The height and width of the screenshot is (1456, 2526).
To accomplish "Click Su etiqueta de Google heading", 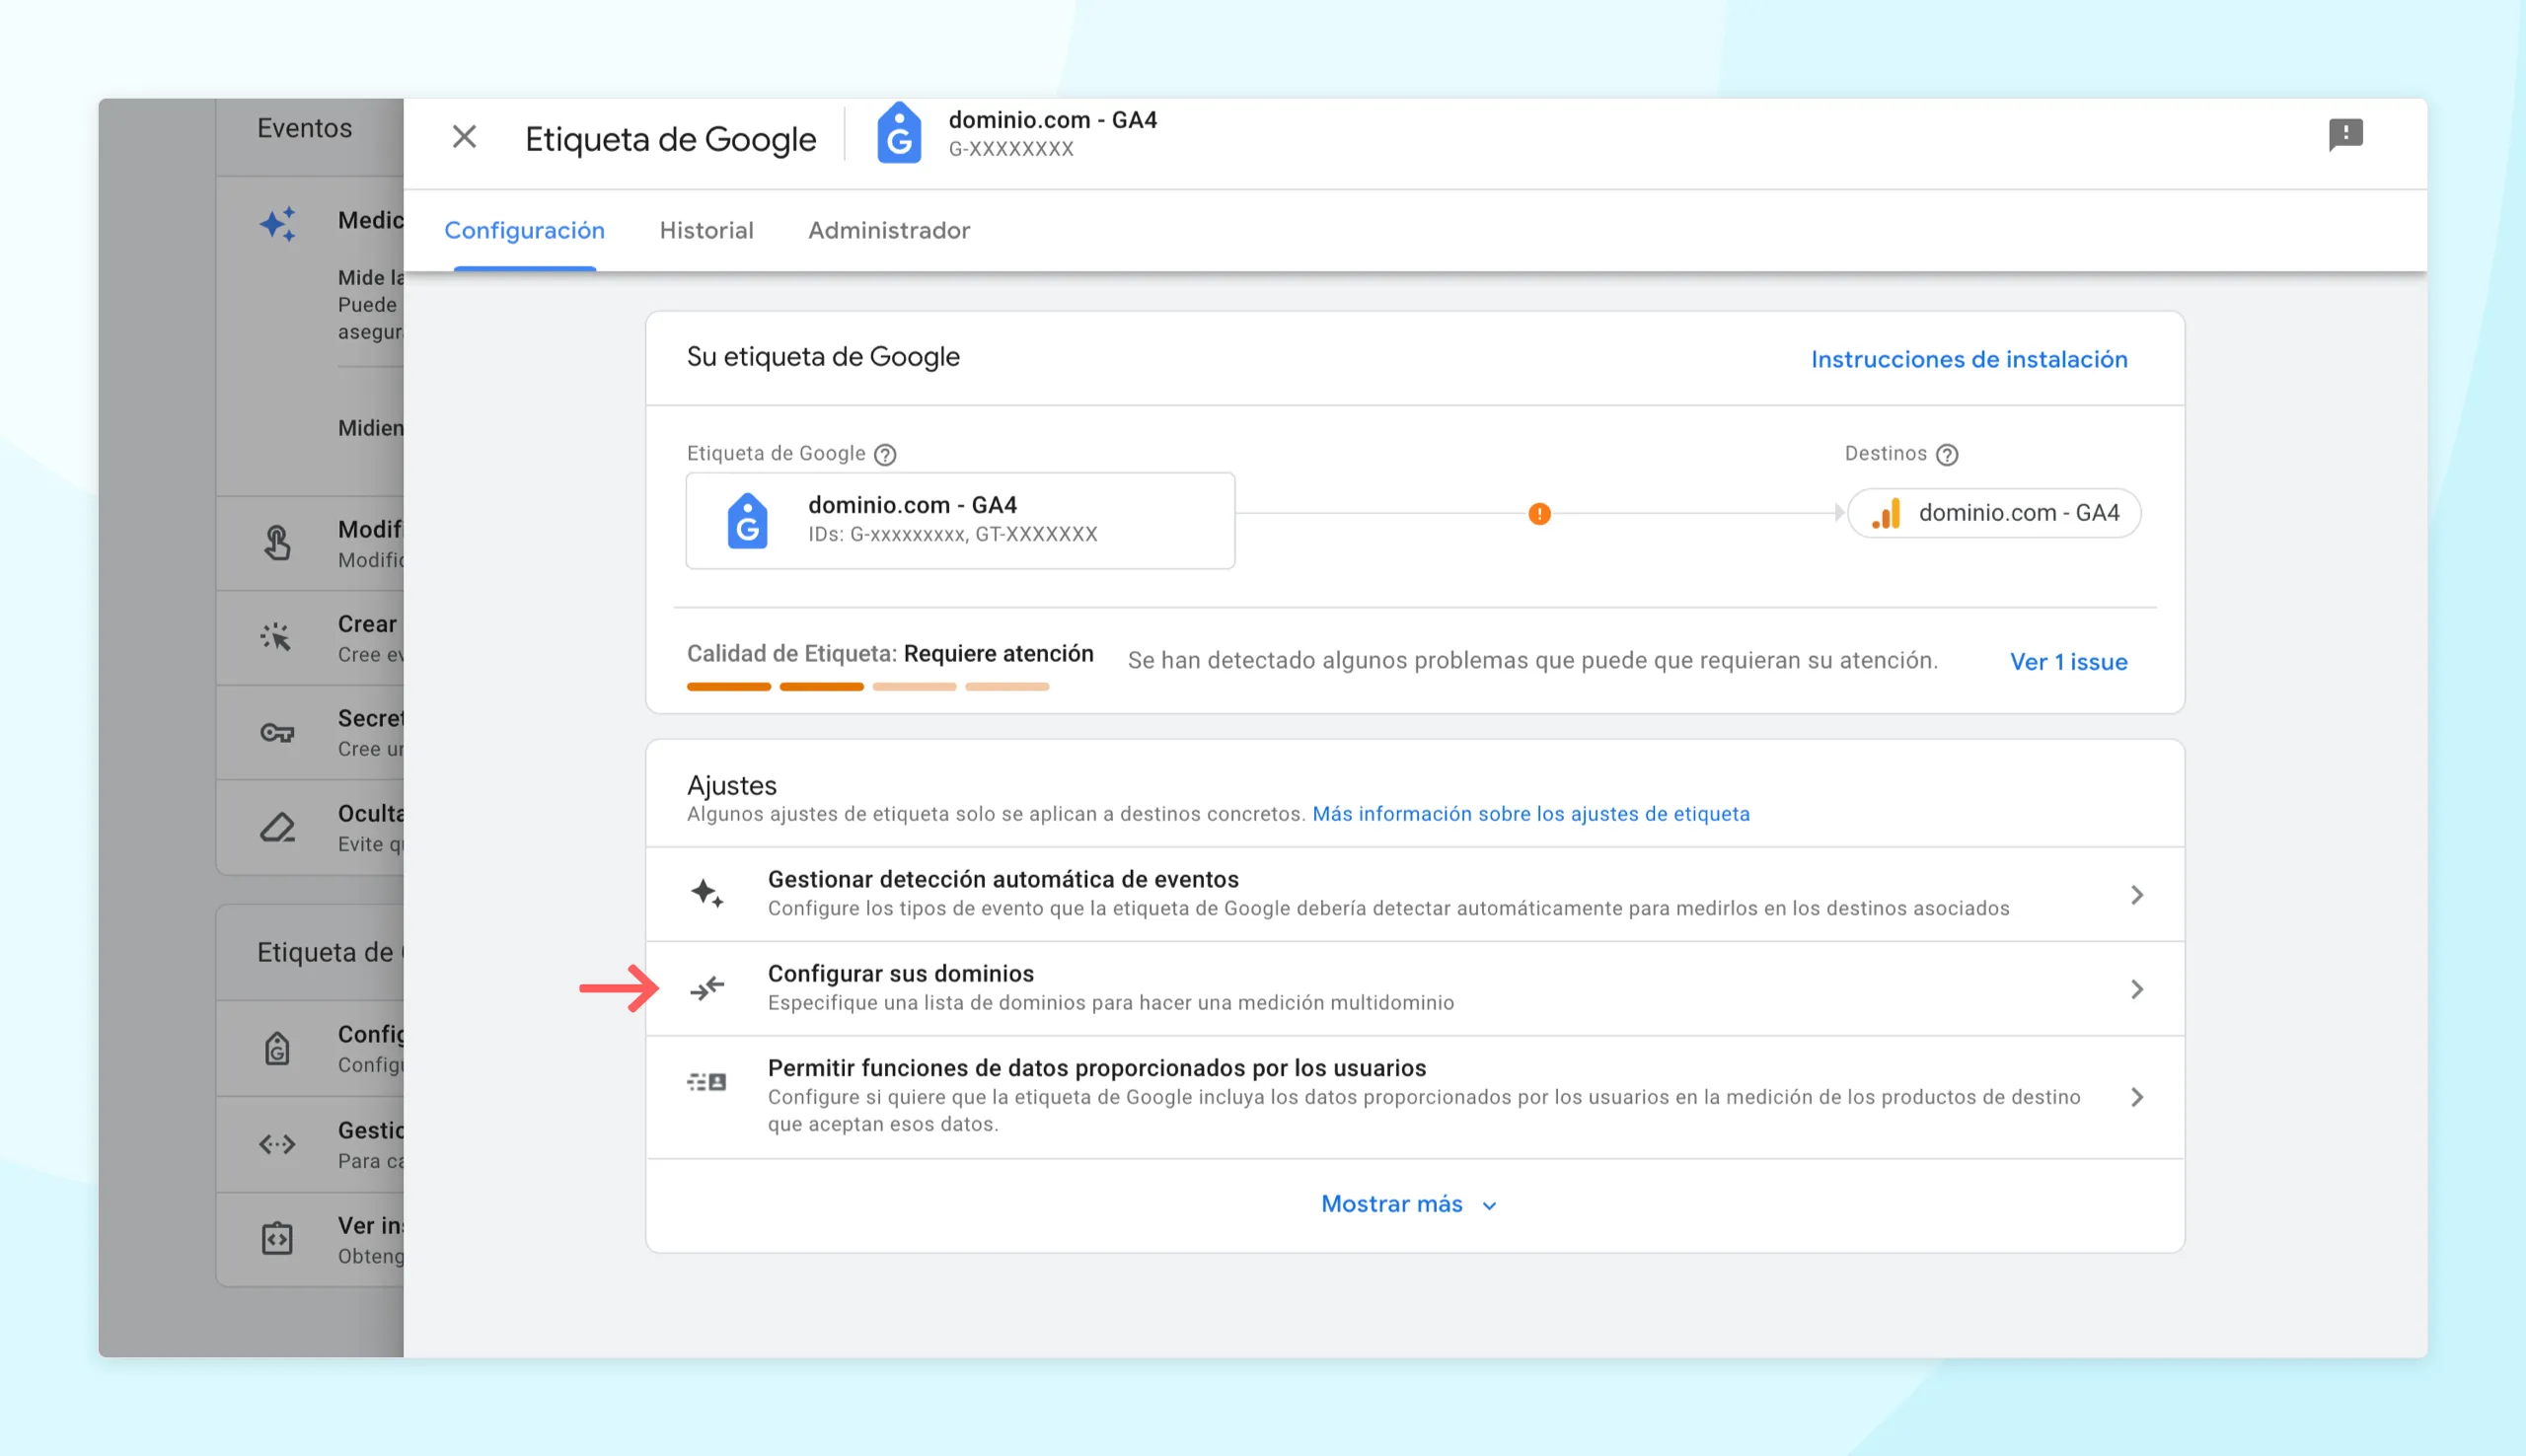I will point(823,357).
